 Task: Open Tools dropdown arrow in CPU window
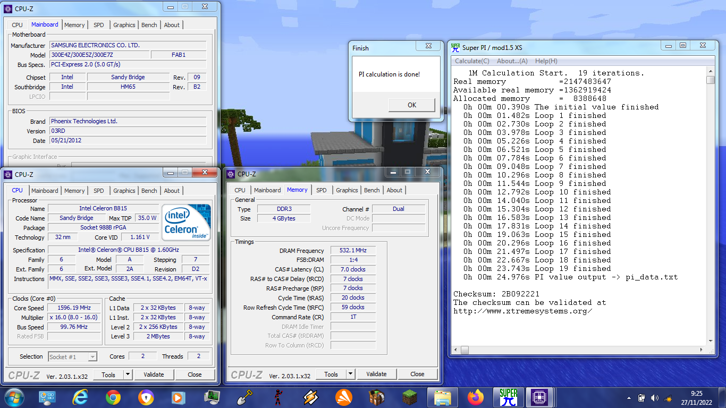coord(128,375)
